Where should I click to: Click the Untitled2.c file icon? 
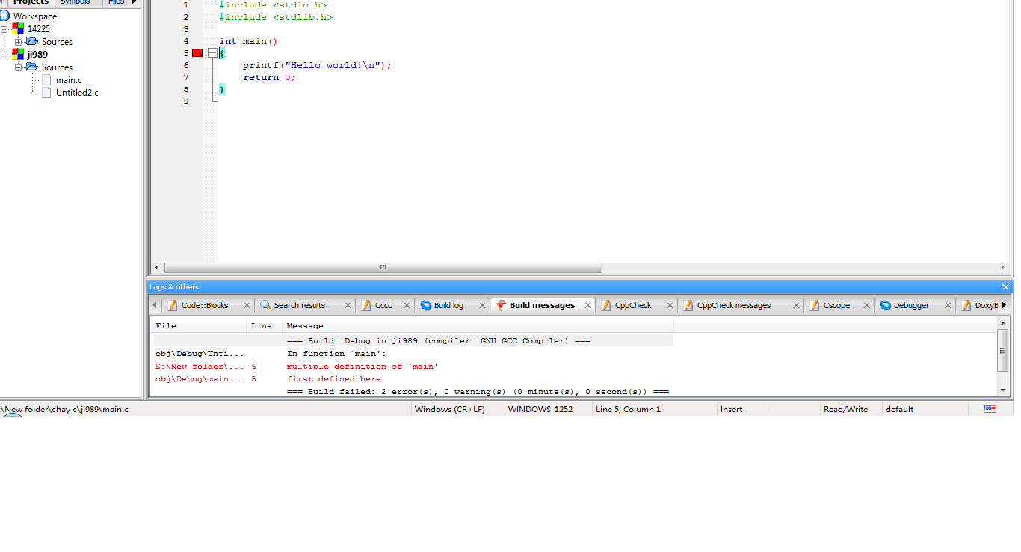tap(46, 93)
